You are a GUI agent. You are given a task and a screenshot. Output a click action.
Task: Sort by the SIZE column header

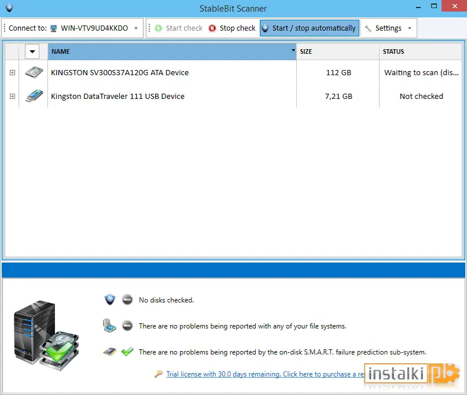click(338, 51)
